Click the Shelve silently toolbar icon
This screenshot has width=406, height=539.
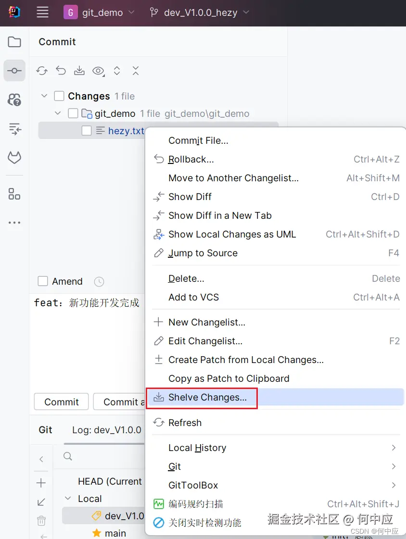coord(79,71)
